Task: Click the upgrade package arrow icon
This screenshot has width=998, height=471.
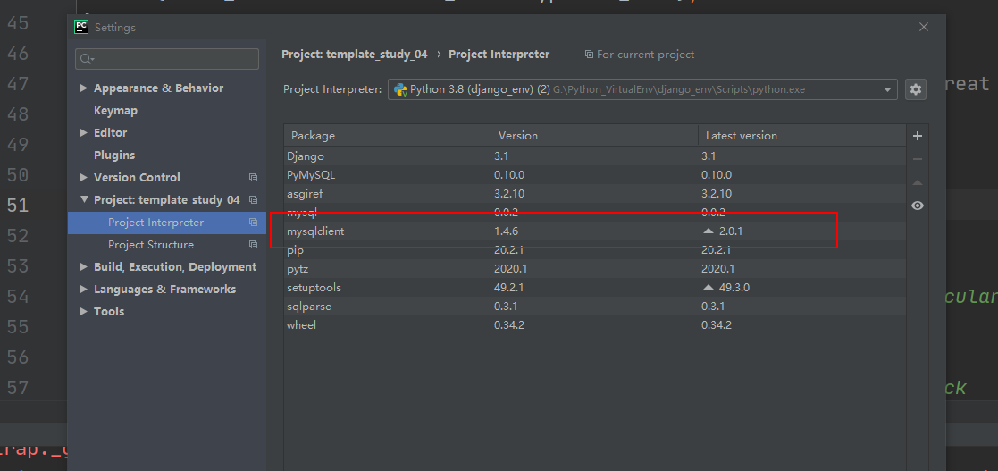Action: click(x=918, y=182)
